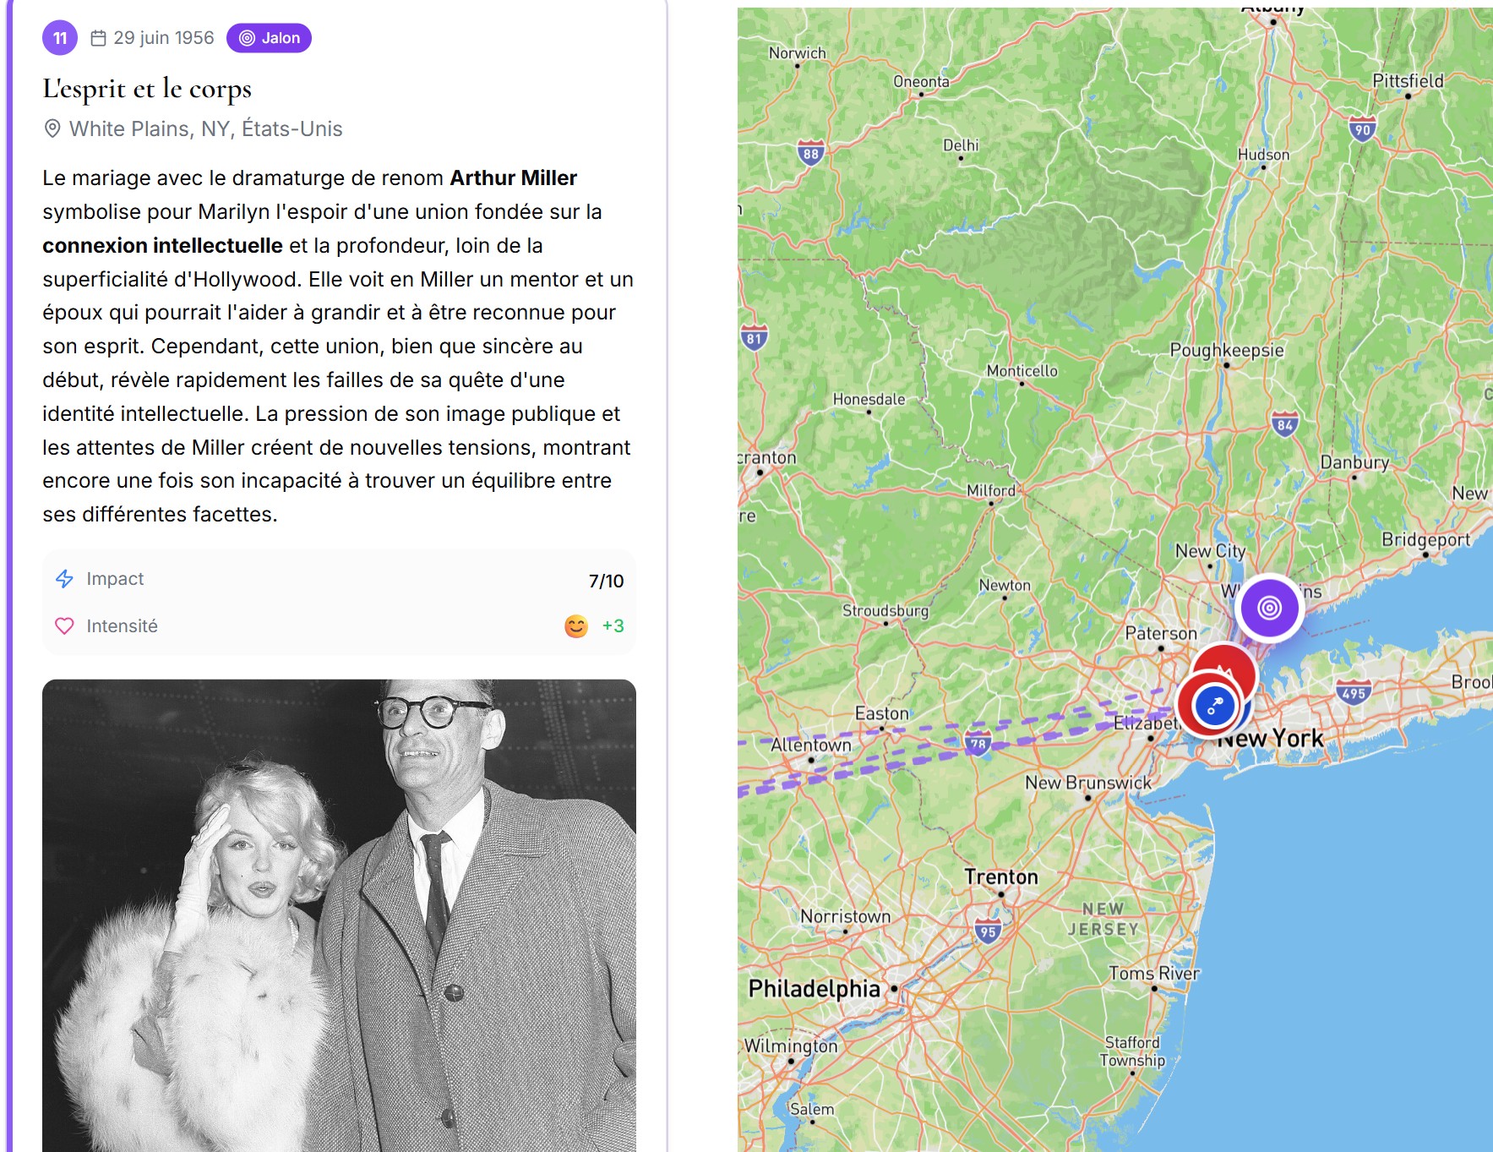Click the Stafford Township label on the map
Screen dimensions: 1493x1152
[1132, 1051]
